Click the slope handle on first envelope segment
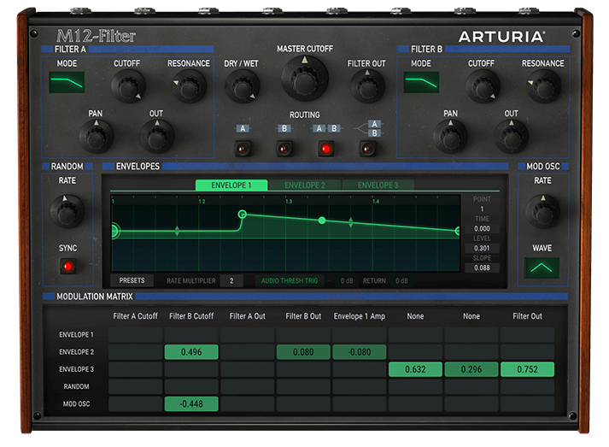 [x=177, y=231]
